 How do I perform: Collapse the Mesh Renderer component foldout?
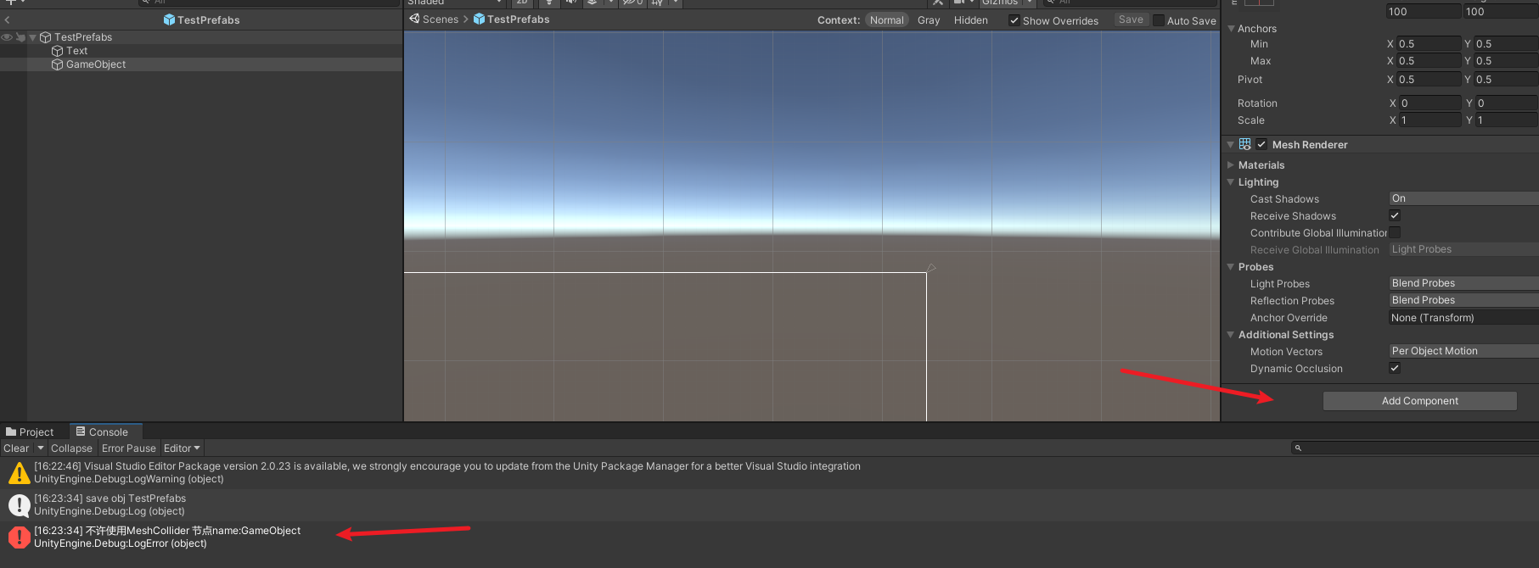[x=1231, y=144]
